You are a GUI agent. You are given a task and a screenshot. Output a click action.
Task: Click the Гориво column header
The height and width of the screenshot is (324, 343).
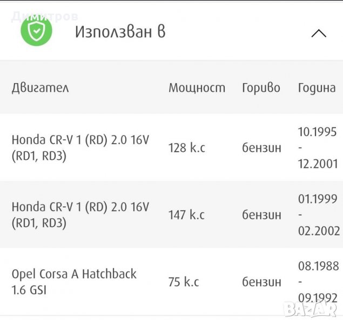(261, 88)
